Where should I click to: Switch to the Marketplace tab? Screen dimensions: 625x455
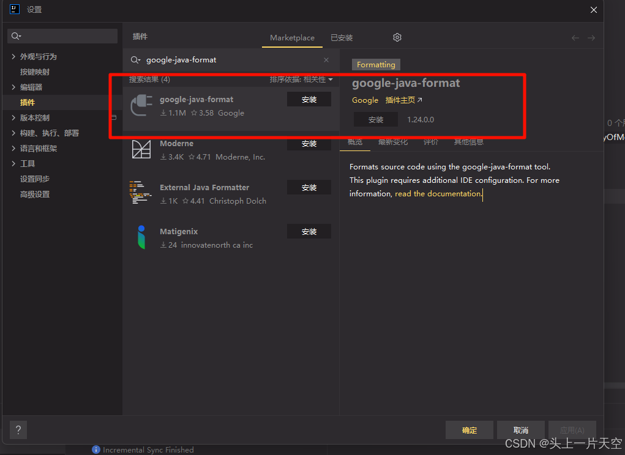(292, 38)
